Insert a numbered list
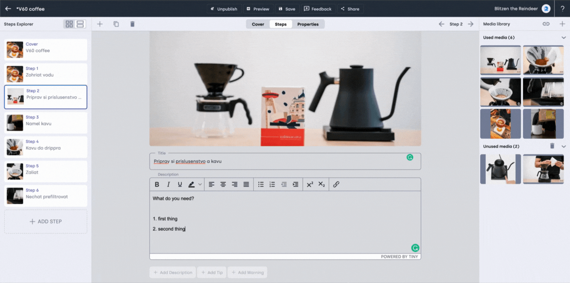Screen dimensions: 570x283 (x=272, y=184)
